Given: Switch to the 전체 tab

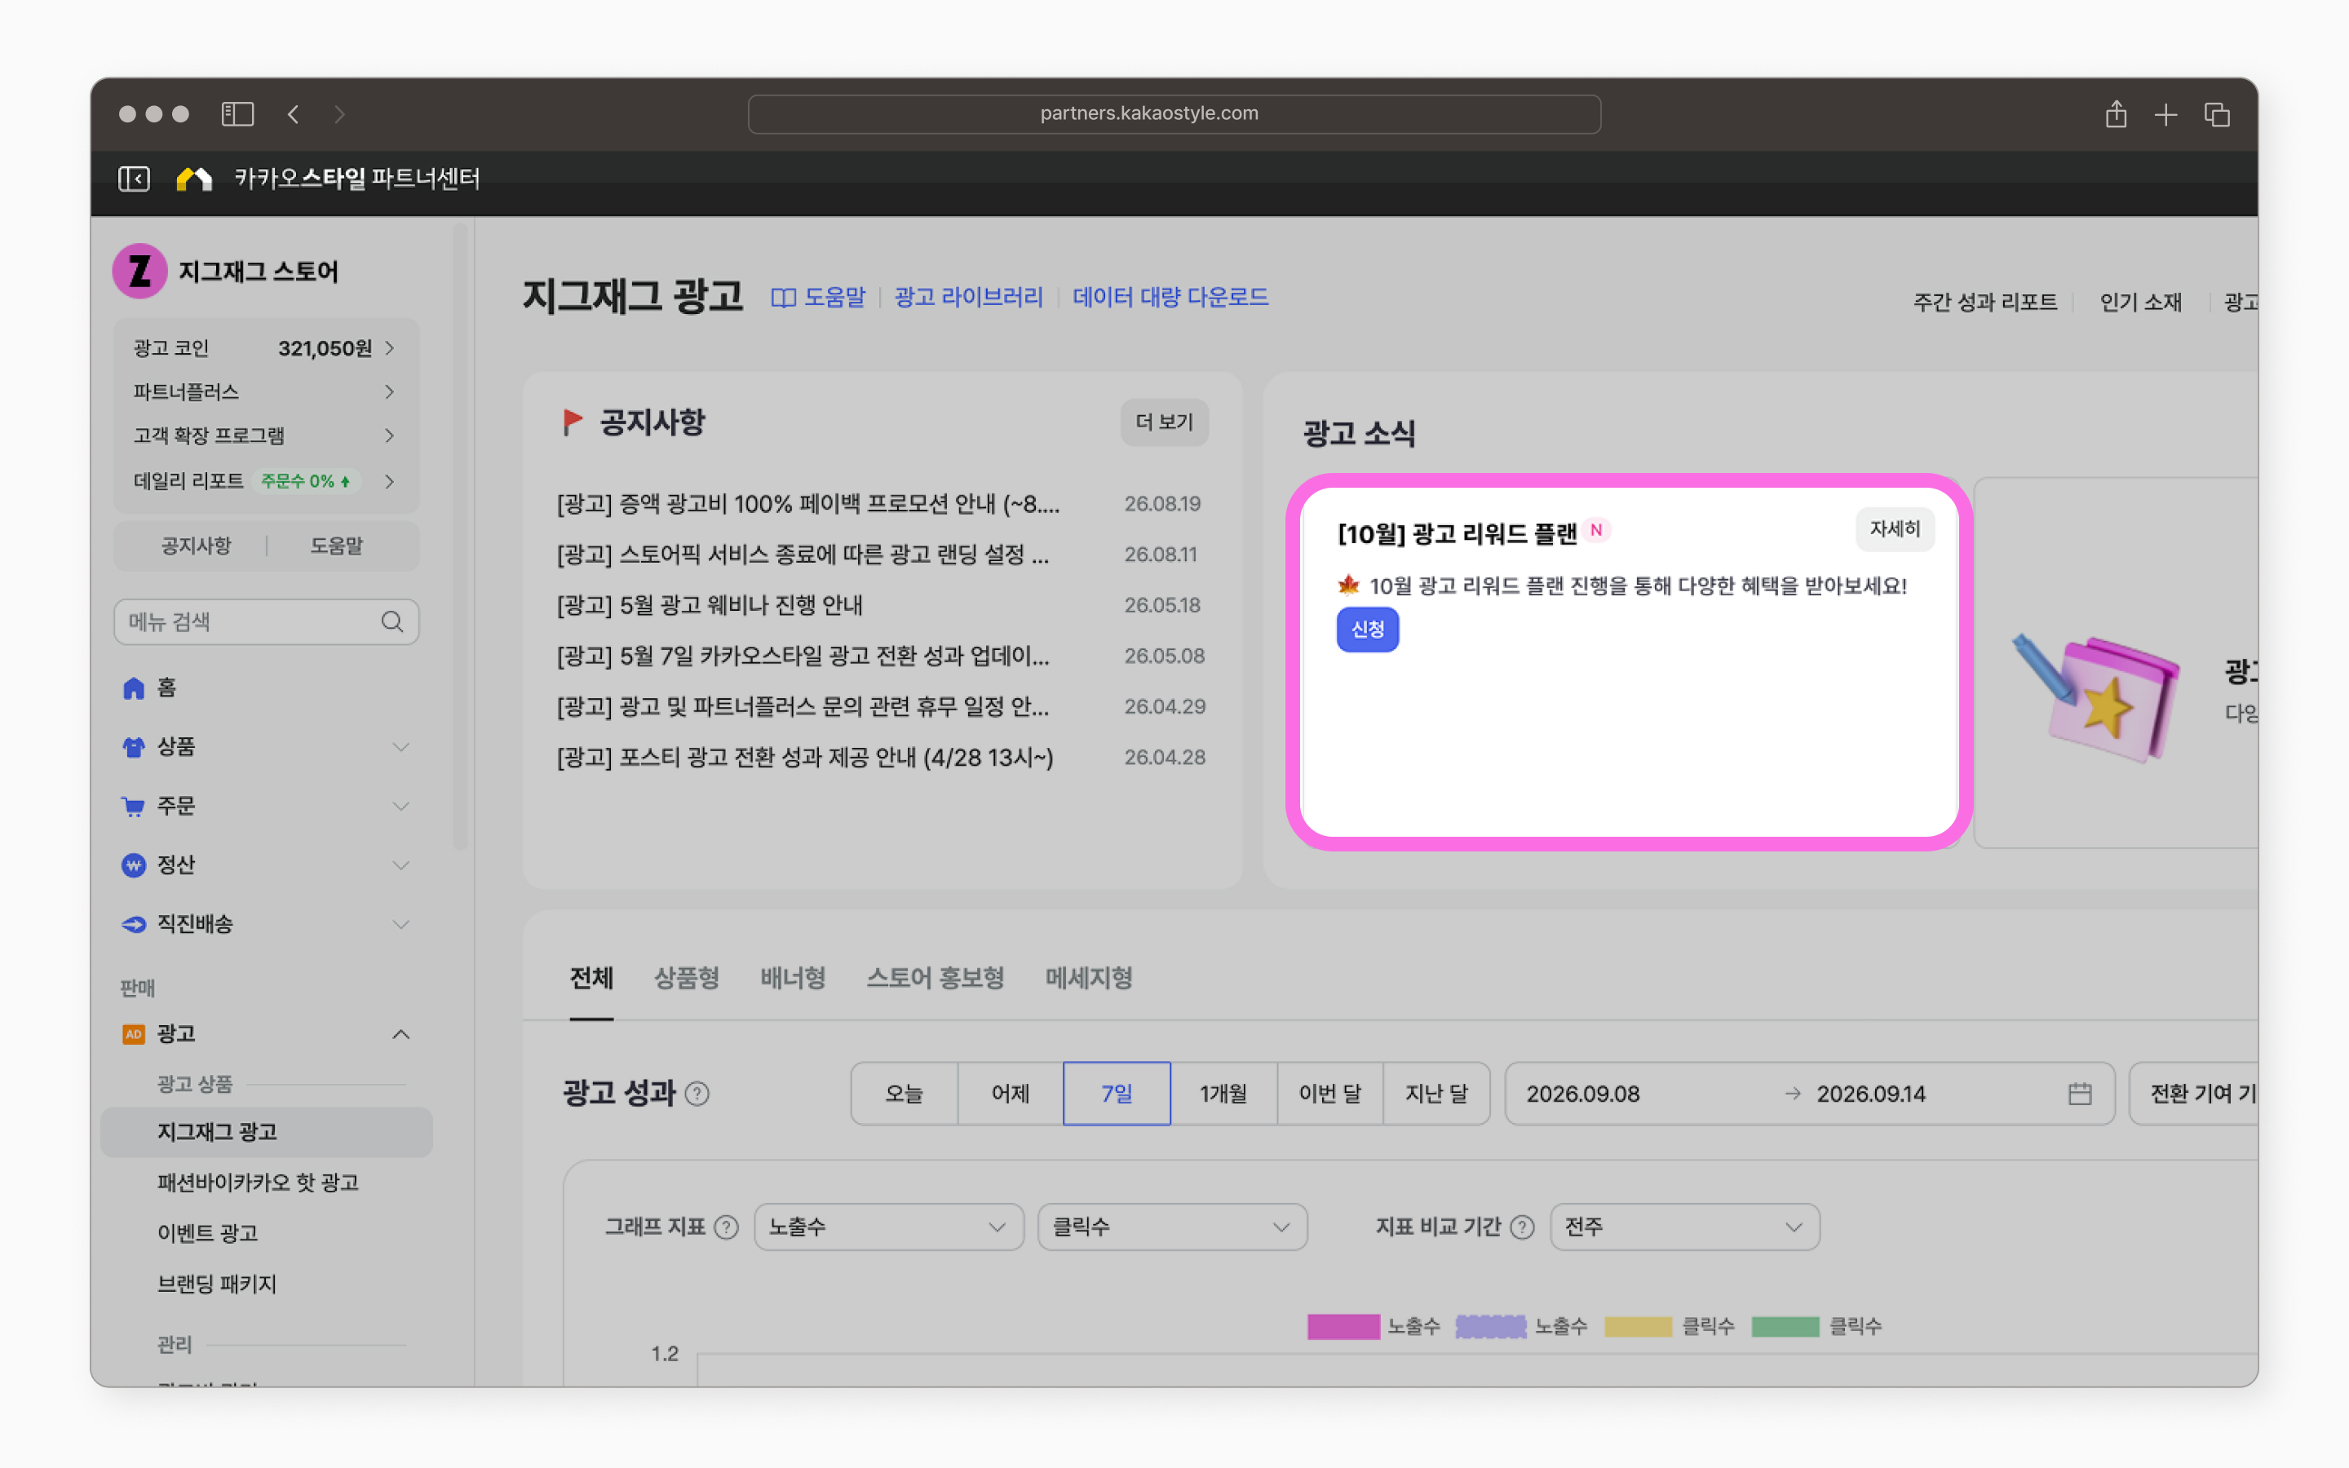Looking at the screenshot, I should [x=591, y=978].
